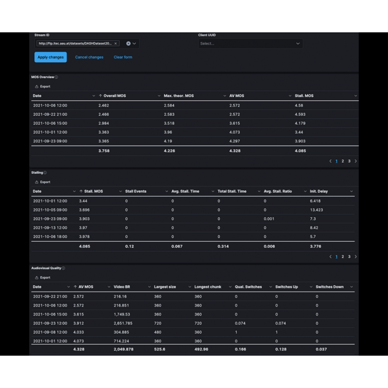This screenshot has width=388, height=388.
Task: Click the Cancel changes link
Action: tap(89, 57)
